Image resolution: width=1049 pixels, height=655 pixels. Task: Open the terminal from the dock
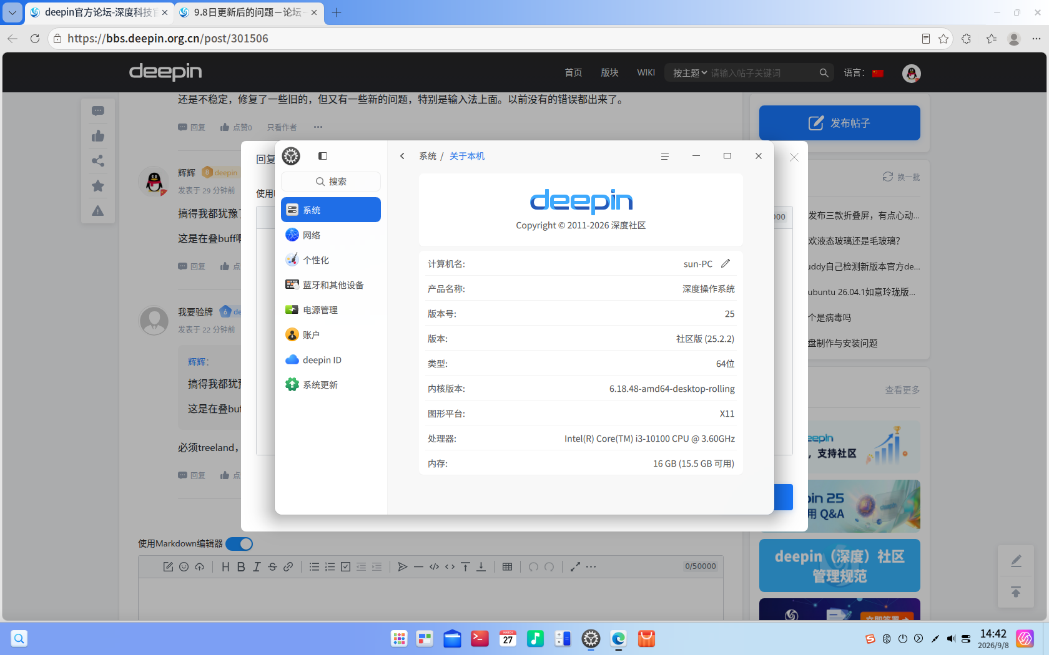pyautogui.click(x=480, y=639)
